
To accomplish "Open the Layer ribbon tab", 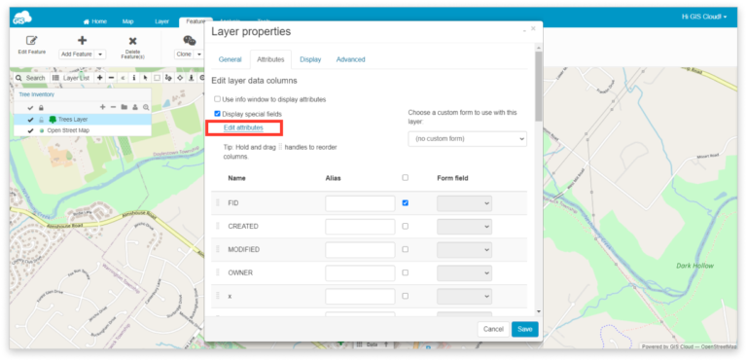I will click(x=162, y=21).
